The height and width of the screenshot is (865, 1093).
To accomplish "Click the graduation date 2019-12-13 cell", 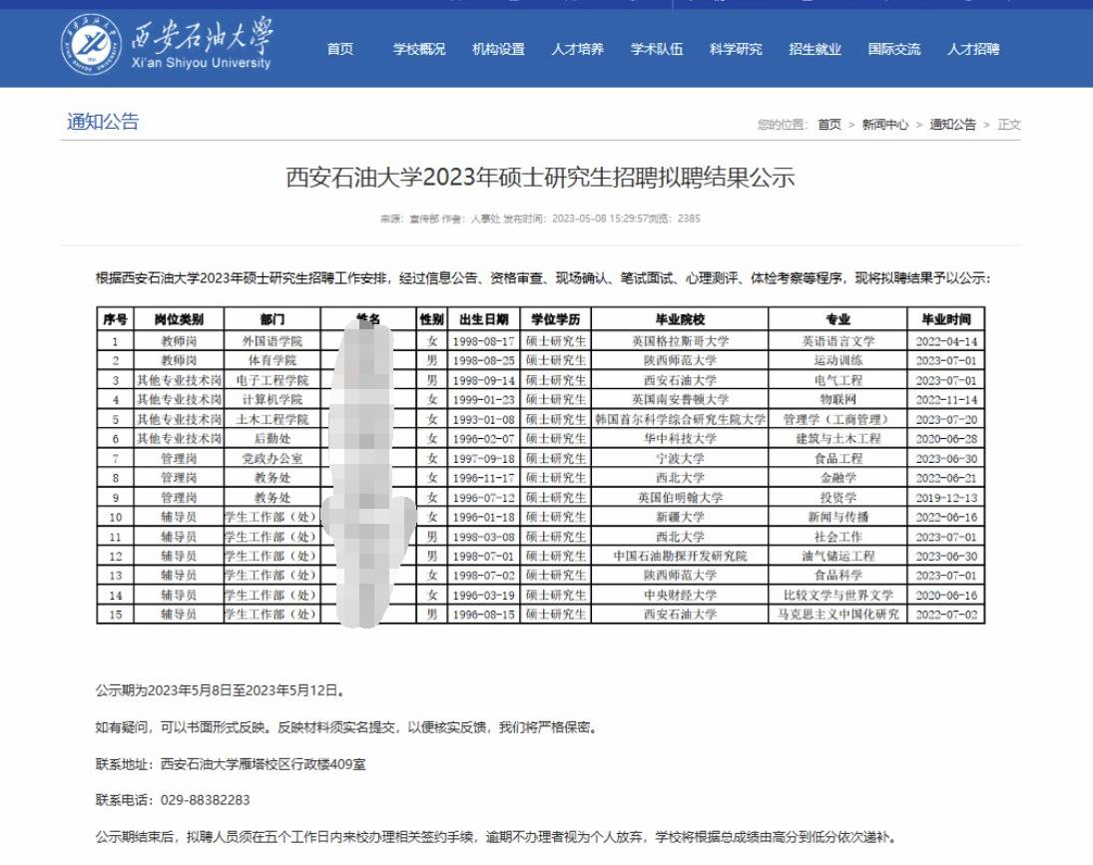I will click(x=946, y=497).
